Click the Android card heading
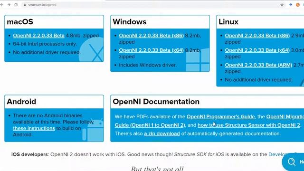The height and width of the screenshot is (171, 304). 21,102
